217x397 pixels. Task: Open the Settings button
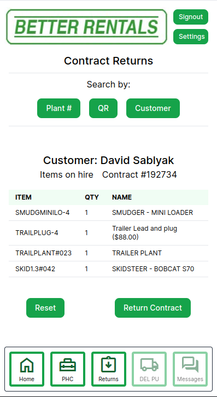pyautogui.click(x=191, y=37)
